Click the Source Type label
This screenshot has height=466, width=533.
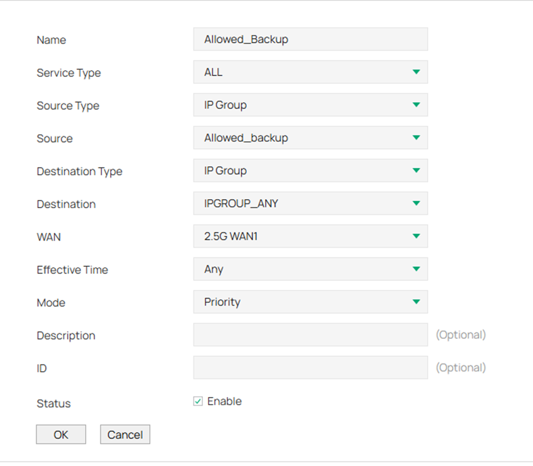68,106
